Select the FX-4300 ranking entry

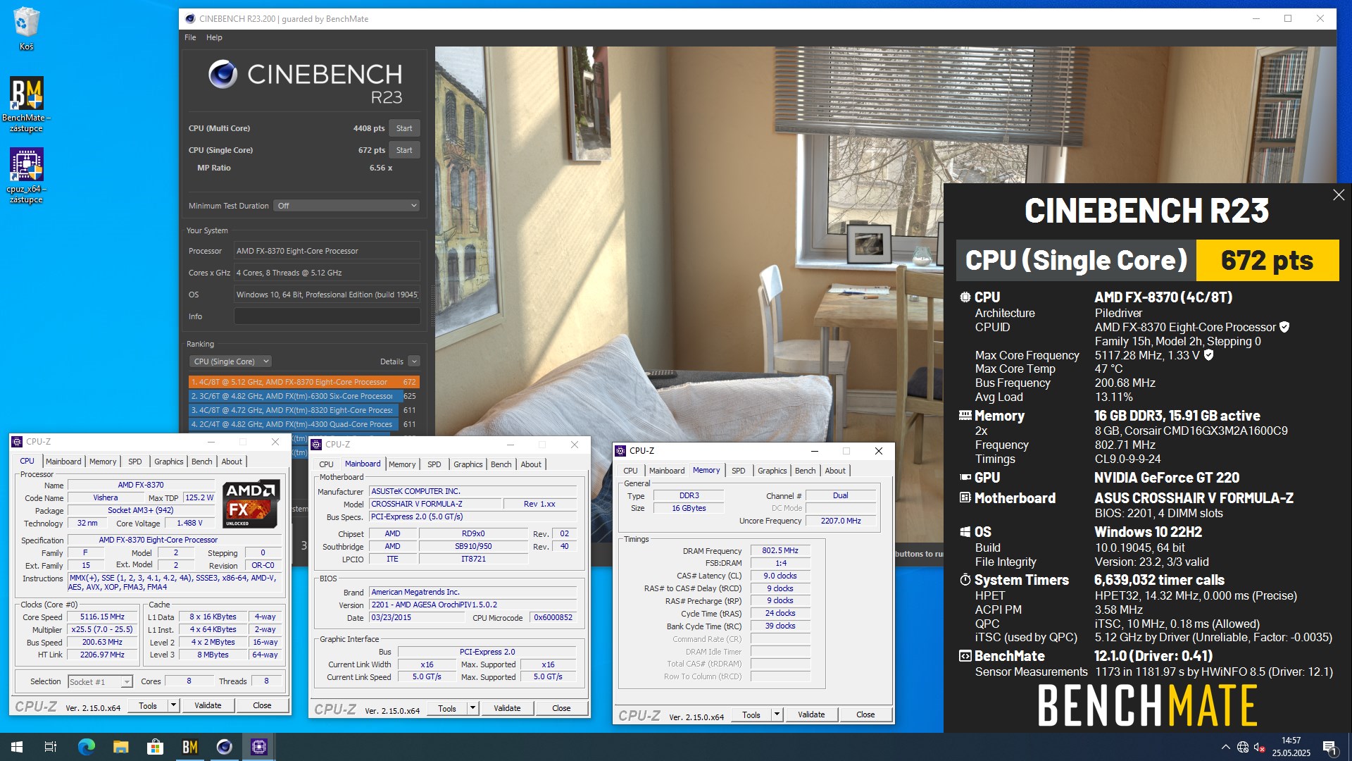(303, 424)
